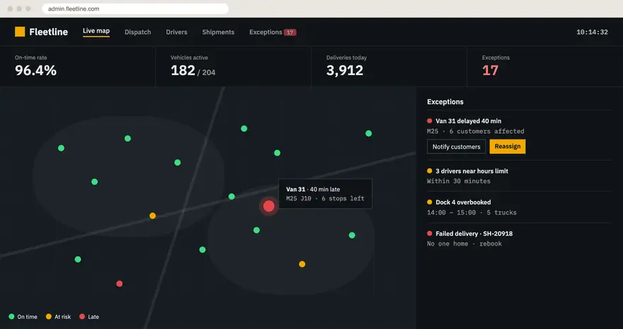Click the orange Fleetline logo square
The width and height of the screenshot is (623, 329).
(x=20, y=32)
